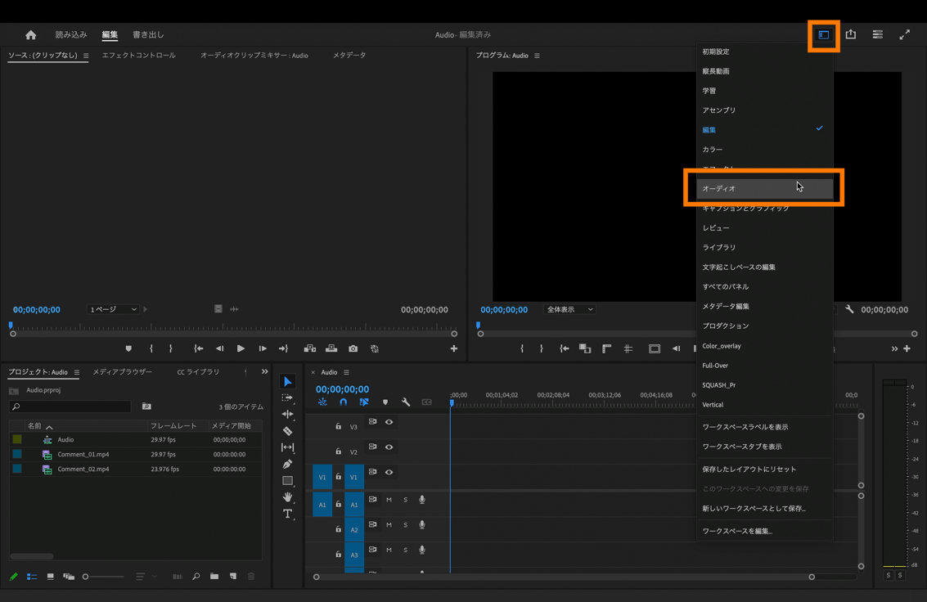Click Find magnifier icon in Project panel
Screen dimensions: 927x602
pos(196,576)
